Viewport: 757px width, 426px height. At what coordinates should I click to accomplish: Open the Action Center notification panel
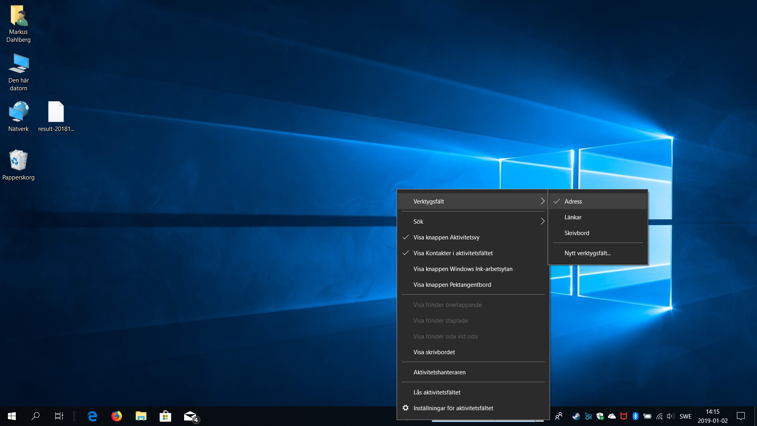coord(740,416)
